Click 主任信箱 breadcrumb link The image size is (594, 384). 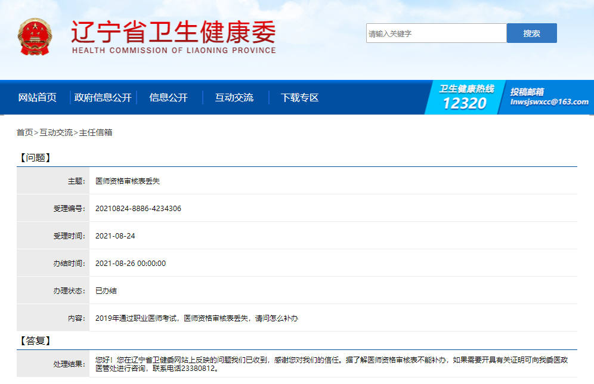pos(95,132)
